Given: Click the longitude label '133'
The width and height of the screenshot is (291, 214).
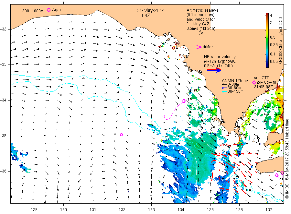Looking at the screenshot, I should [151, 210].
